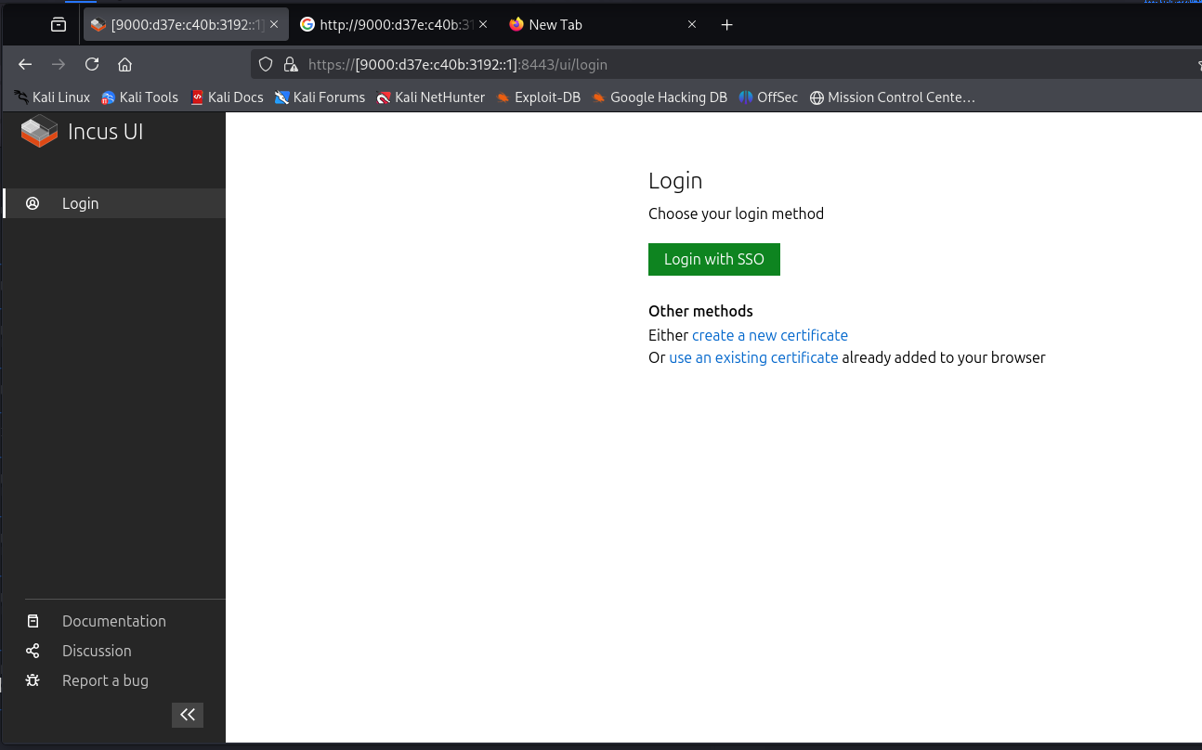This screenshot has height=750, width=1202.
Task: Follow the use an existing certificate link
Action: [x=753, y=357]
